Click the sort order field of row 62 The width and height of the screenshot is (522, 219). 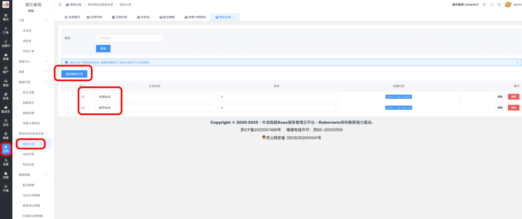coord(277,108)
